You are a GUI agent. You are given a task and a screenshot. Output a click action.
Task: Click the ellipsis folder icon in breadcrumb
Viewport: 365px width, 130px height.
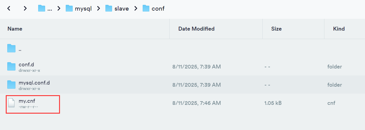point(41,8)
